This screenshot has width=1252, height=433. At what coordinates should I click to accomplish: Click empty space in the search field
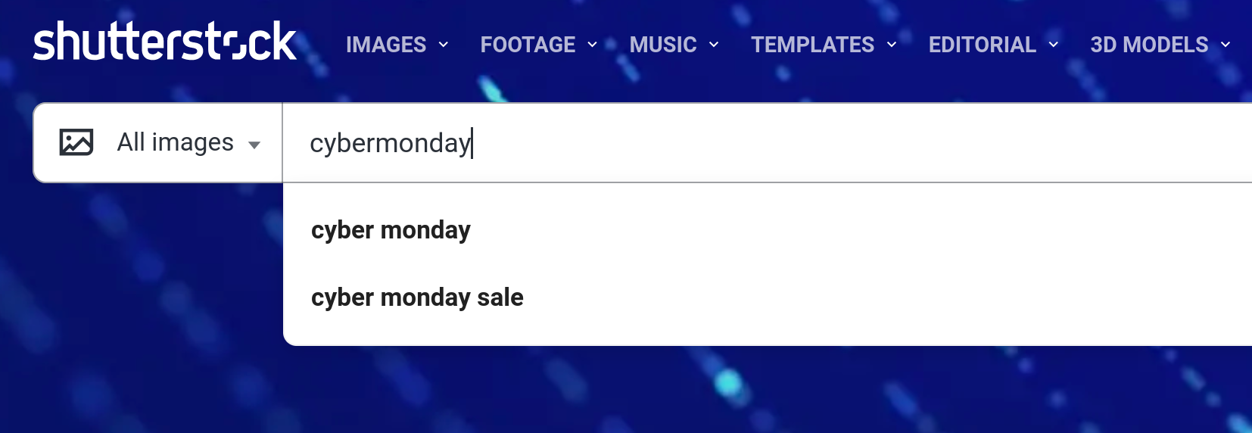pyautogui.click(x=833, y=143)
